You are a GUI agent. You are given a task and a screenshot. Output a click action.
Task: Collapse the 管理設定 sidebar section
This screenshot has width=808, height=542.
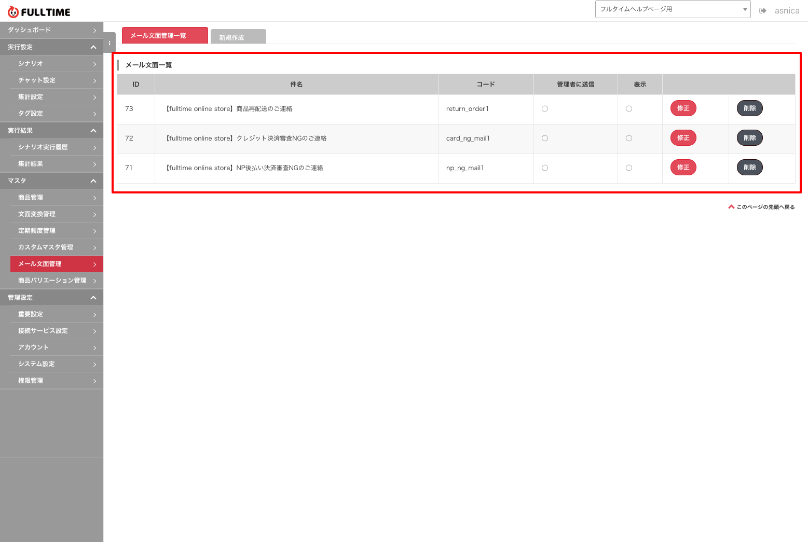(x=51, y=298)
